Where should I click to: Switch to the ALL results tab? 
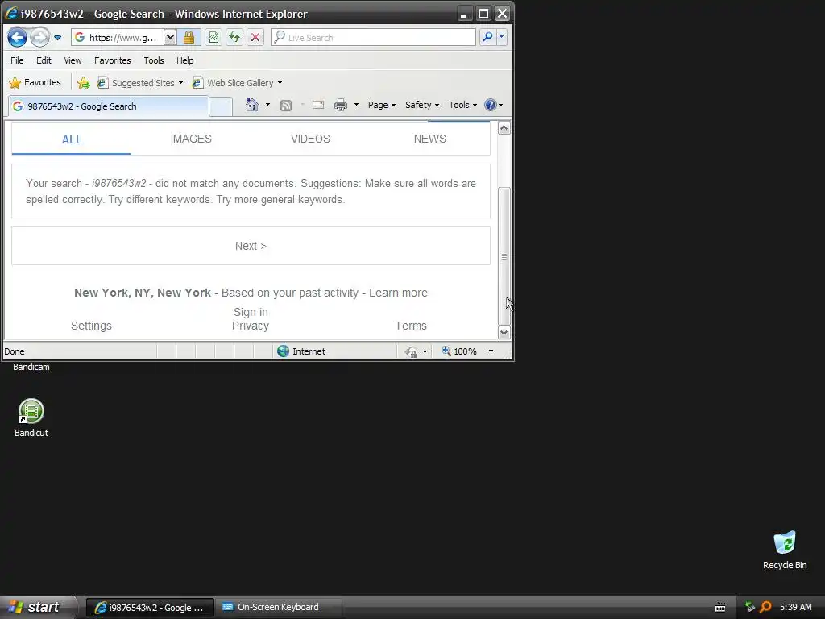(x=72, y=139)
